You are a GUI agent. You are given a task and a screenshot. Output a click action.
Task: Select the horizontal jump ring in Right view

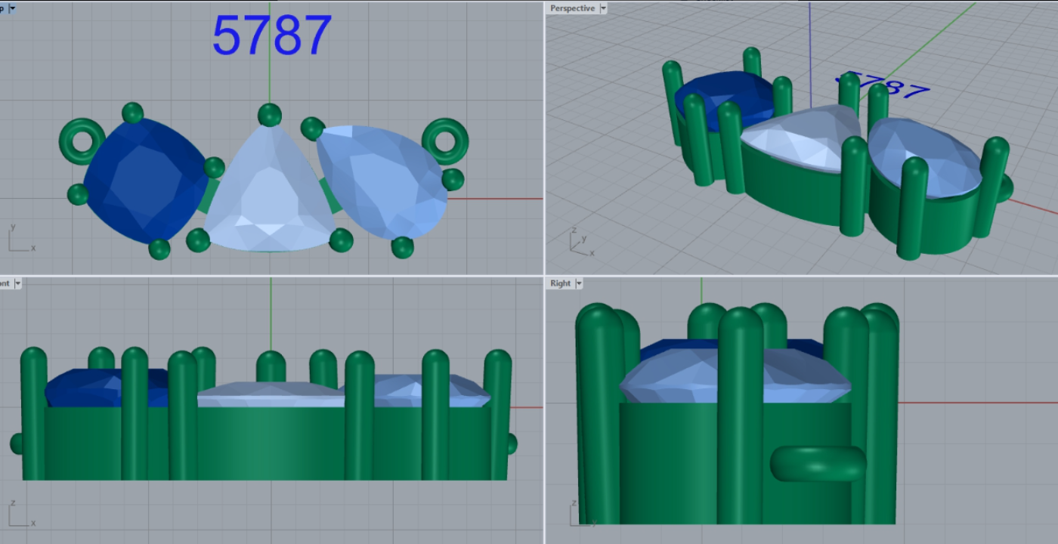(818, 463)
